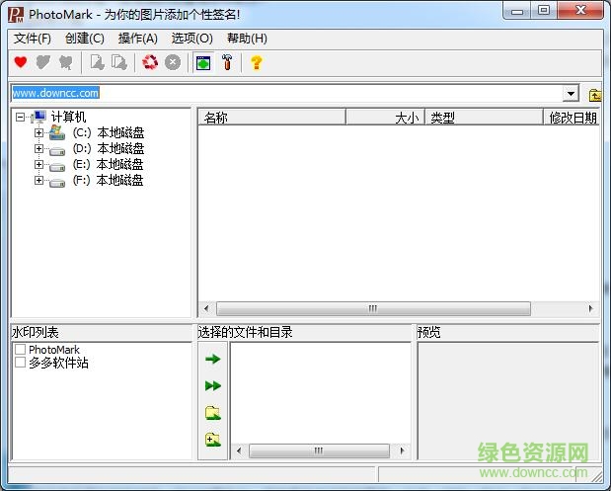This screenshot has width=611, height=491.
Task: Click the folder-with-plus icon
Action: (x=213, y=440)
